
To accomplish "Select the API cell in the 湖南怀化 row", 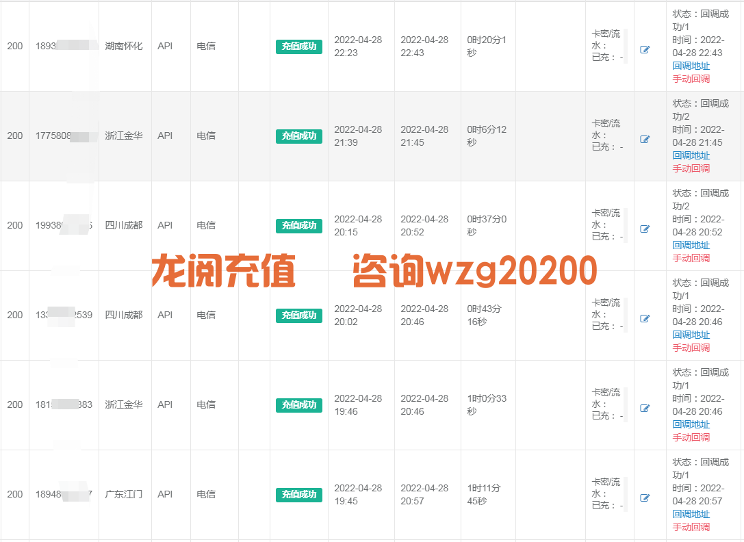I will [165, 46].
